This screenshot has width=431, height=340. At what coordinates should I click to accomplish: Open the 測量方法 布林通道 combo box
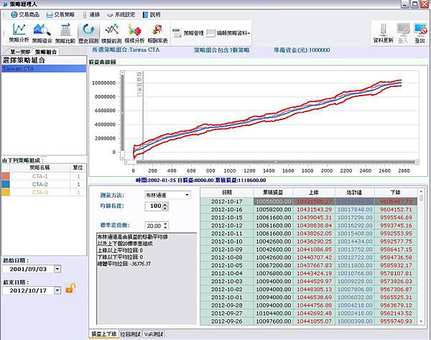[167, 195]
